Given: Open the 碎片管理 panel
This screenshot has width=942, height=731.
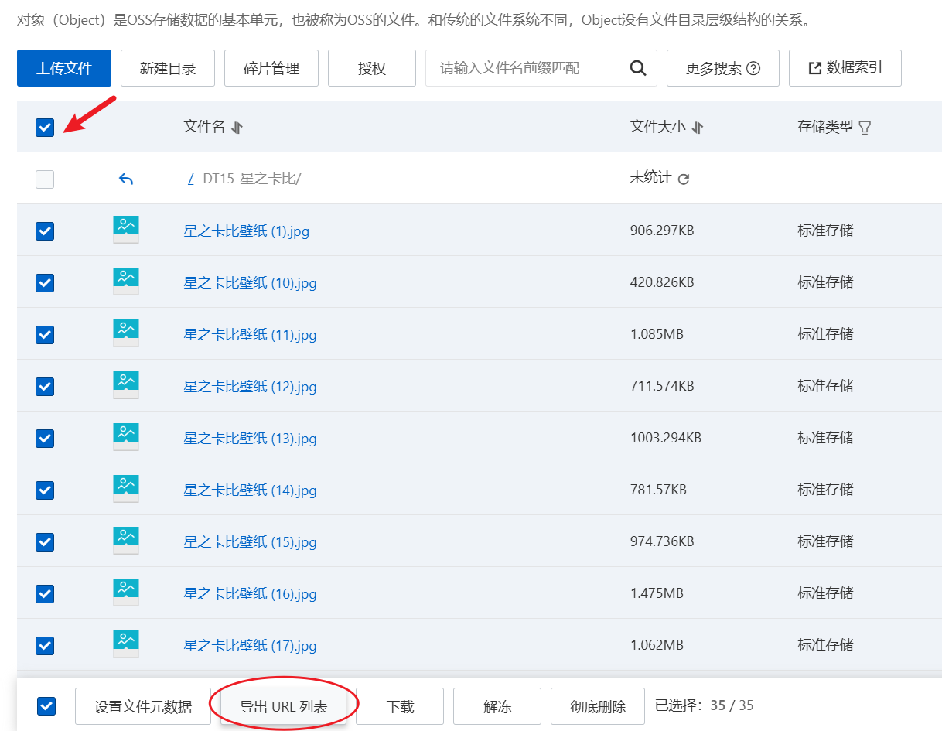Looking at the screenshot, I should 271,68.
